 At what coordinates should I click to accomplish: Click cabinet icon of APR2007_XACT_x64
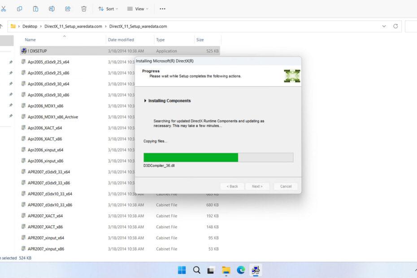pyautogui.click(x=23, y=216)
